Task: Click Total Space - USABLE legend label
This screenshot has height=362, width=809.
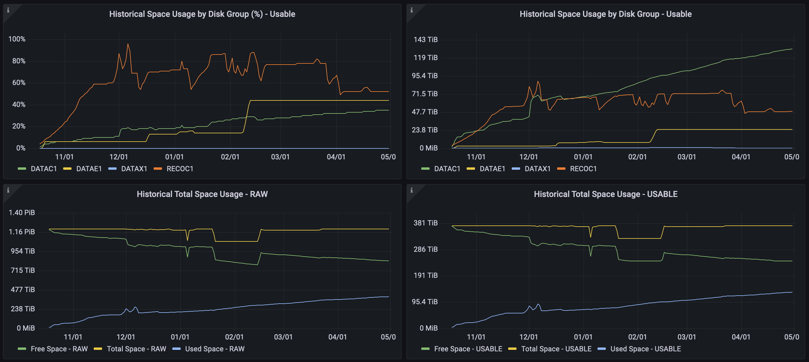Action: tap(556, 349)
